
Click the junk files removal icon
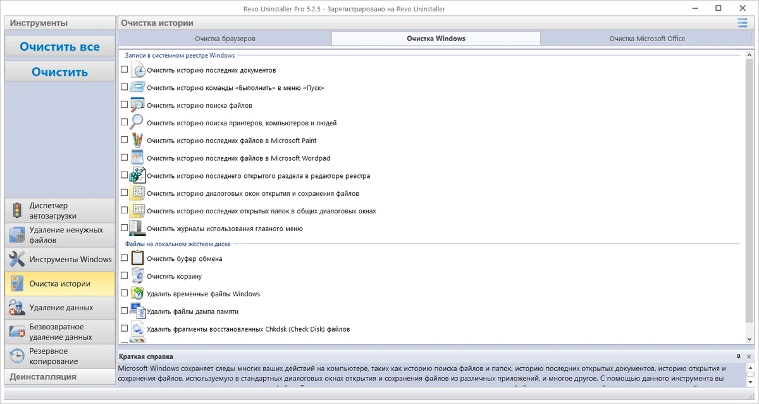[x=17, y=235]
